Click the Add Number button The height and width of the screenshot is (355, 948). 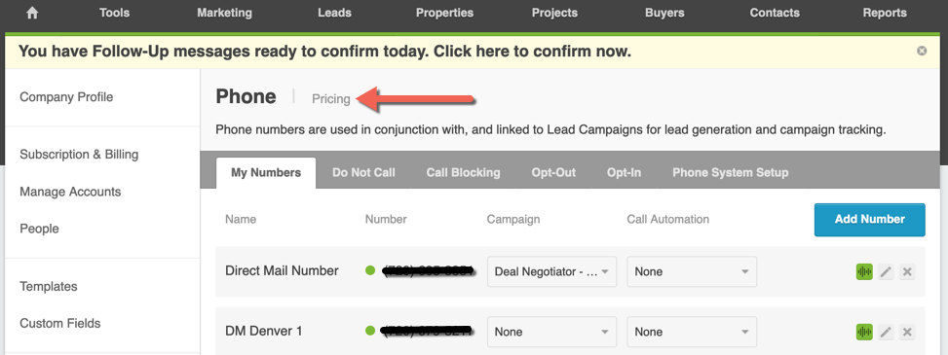pos(869,219)
